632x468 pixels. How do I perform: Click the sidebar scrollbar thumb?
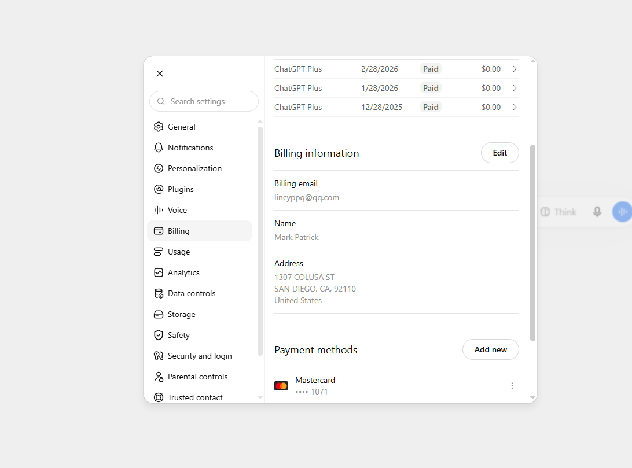[260, 241]
